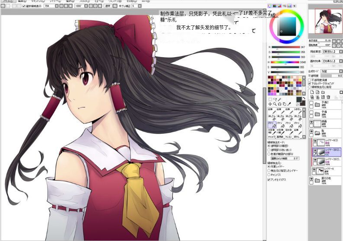Image resolution: width=343 pixels, height=241 pixels.
Task: Select the zoom magnifier tool
Action: [275, 104]
